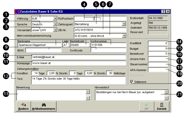Expand the Sprache dropdown showing Deutsch
This screenshot has width=185, height=121.
(x=55, y=24)
